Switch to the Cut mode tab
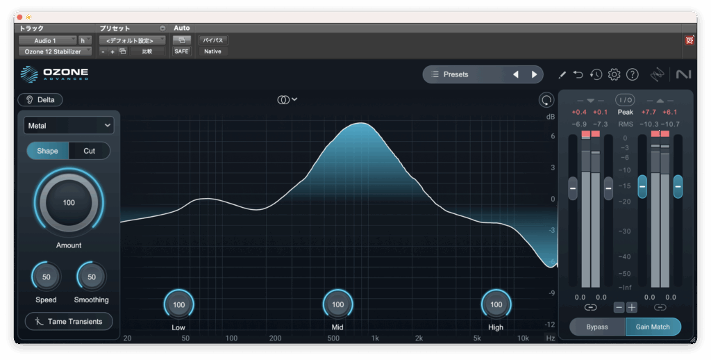Viewport: 711px width, 360px height. 90,151
